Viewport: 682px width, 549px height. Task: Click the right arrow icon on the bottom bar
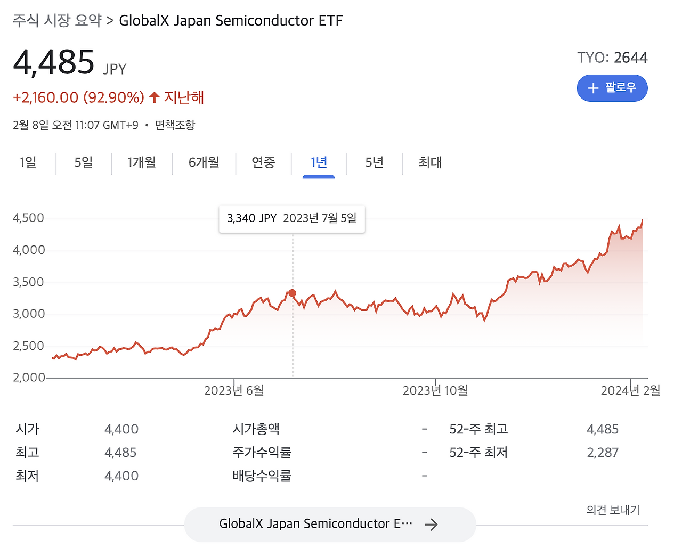pos(433,524)
